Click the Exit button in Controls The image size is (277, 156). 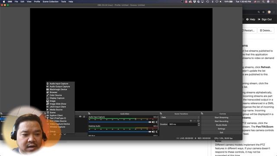(x=221, y=133)
